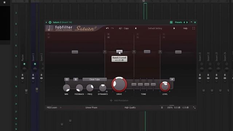Select crossover between Band 2 and Band 3
This screenshot has width=233, height=131.
(134, 52)
